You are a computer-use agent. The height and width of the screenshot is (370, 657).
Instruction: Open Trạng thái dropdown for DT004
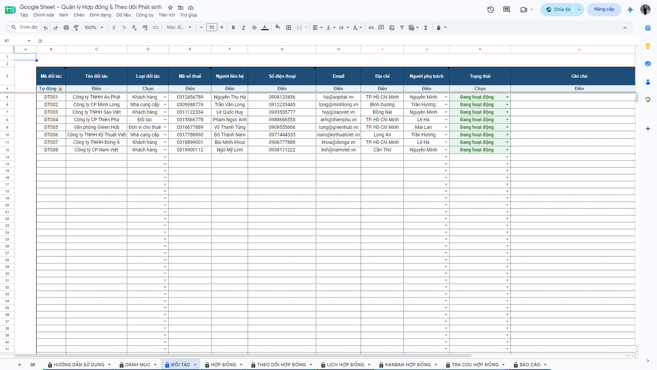coord(507,120)
